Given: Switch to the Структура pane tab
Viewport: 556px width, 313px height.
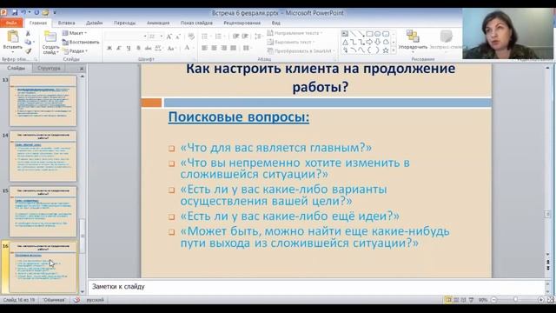Looking at the screenshot, I should tap(49, 68).
